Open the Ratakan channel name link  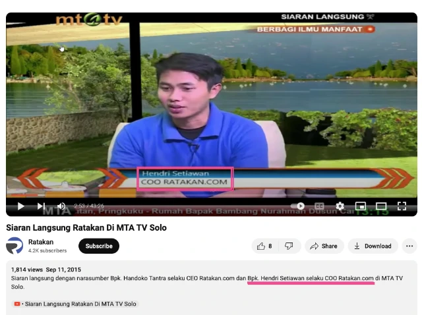coord(41,242)
